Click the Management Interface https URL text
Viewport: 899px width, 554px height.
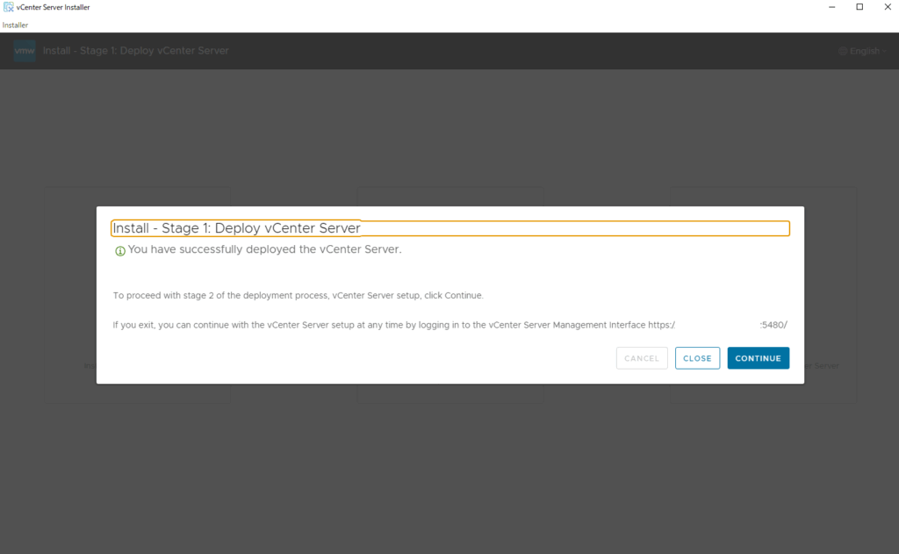661,325
